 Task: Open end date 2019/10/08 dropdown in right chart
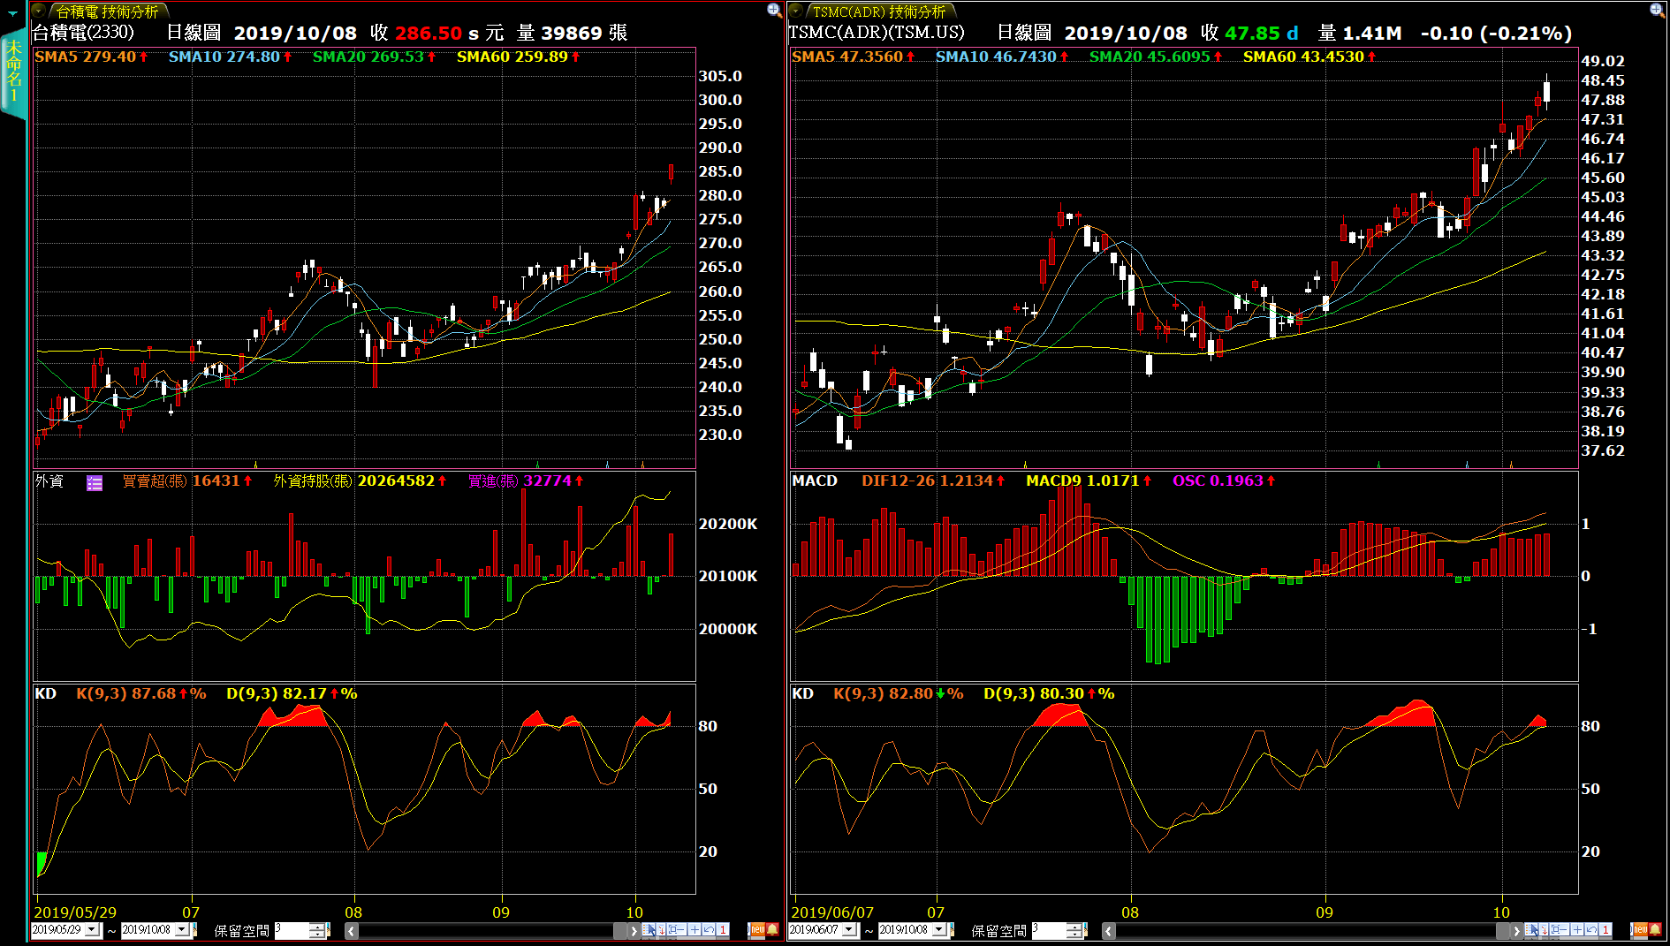(939, 930)
